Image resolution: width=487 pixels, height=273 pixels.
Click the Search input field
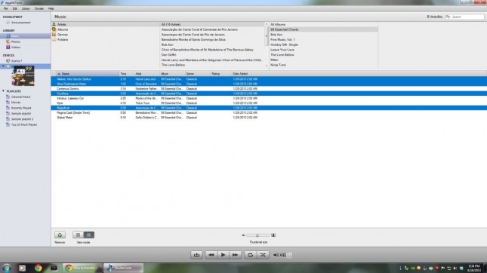[464, 17]
